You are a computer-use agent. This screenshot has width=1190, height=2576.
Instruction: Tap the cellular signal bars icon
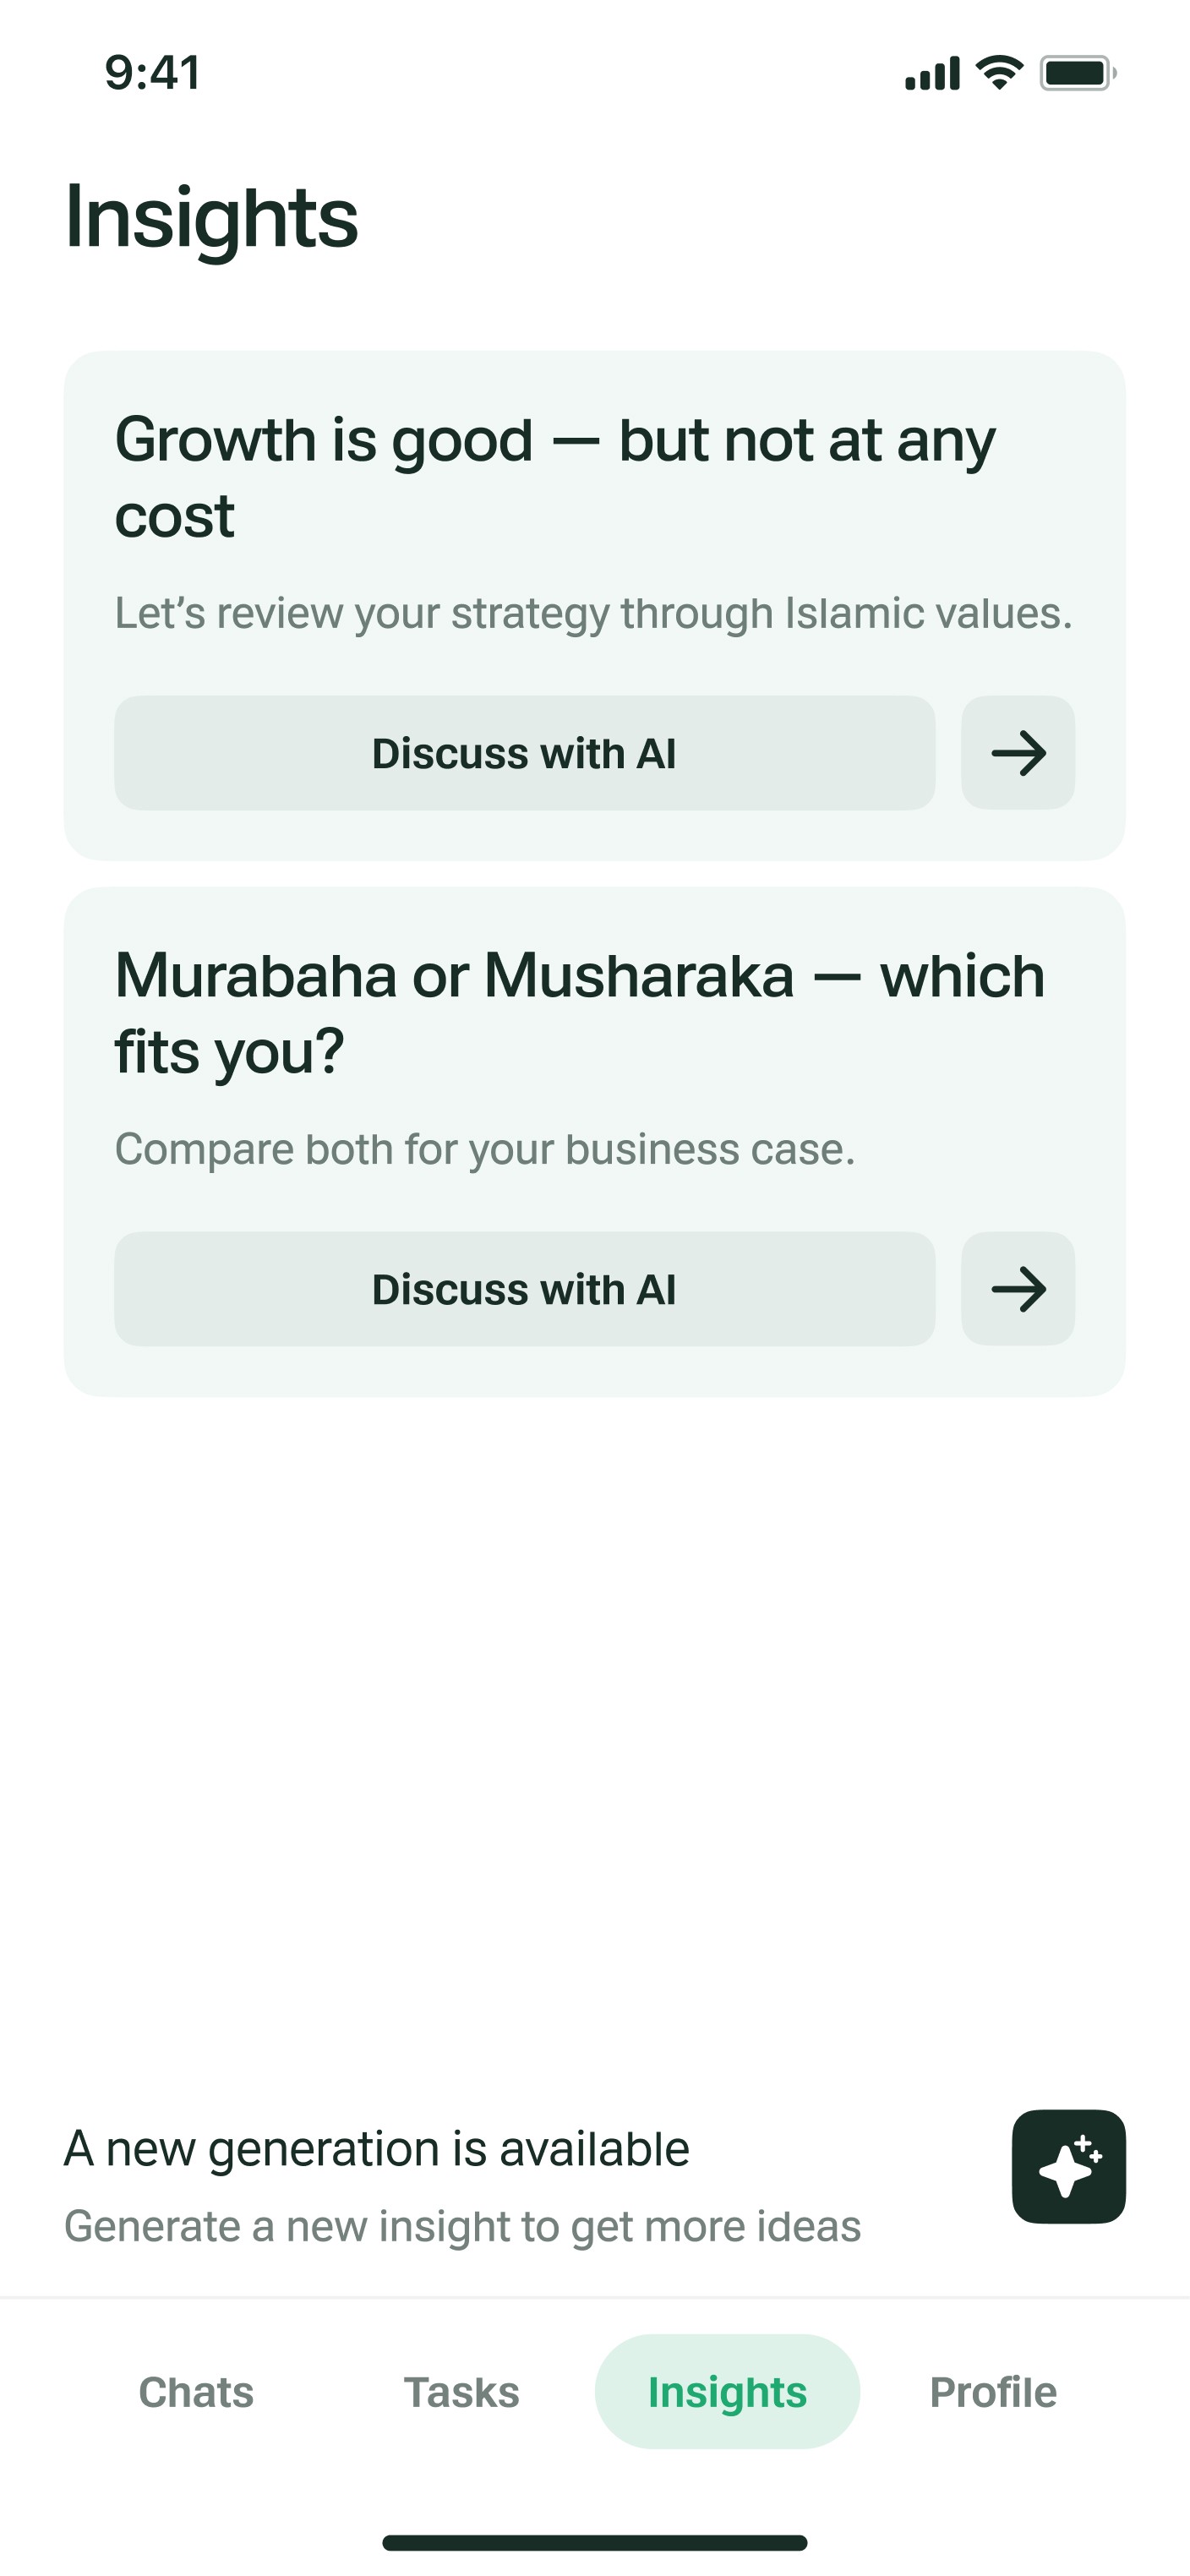932,74
